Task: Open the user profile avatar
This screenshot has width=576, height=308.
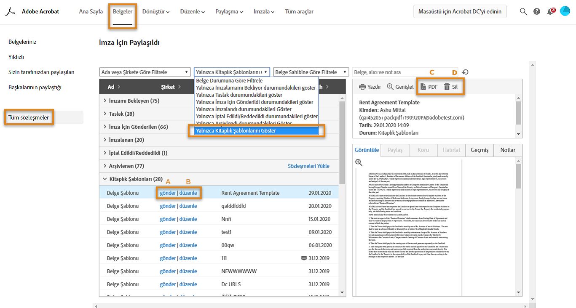Action: (565, 11)
